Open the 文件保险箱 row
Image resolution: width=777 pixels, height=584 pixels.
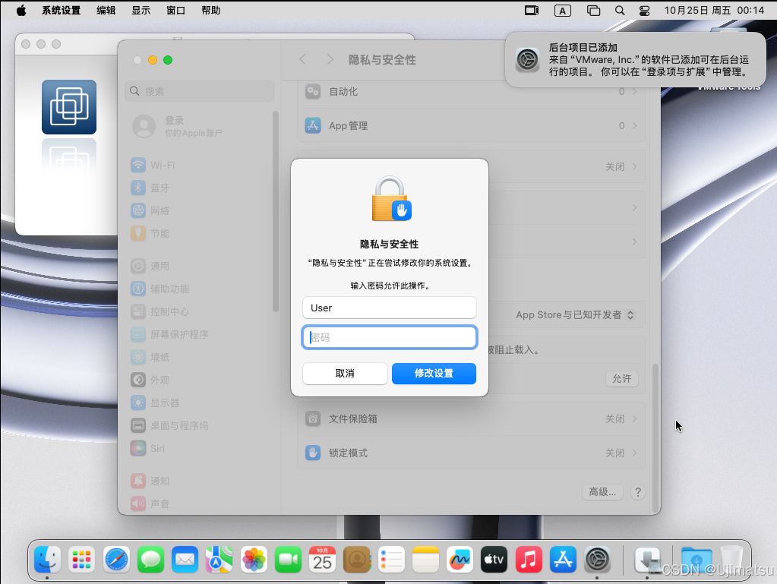point(471,419)
